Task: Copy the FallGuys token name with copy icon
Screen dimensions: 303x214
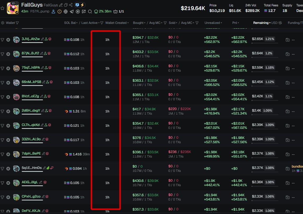Action: pyautogui.click(x=66, y=5)
